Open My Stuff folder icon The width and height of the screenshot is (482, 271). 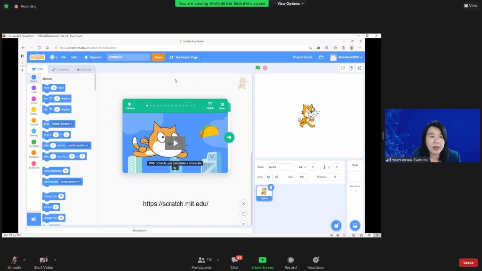[x=321, y=57]
